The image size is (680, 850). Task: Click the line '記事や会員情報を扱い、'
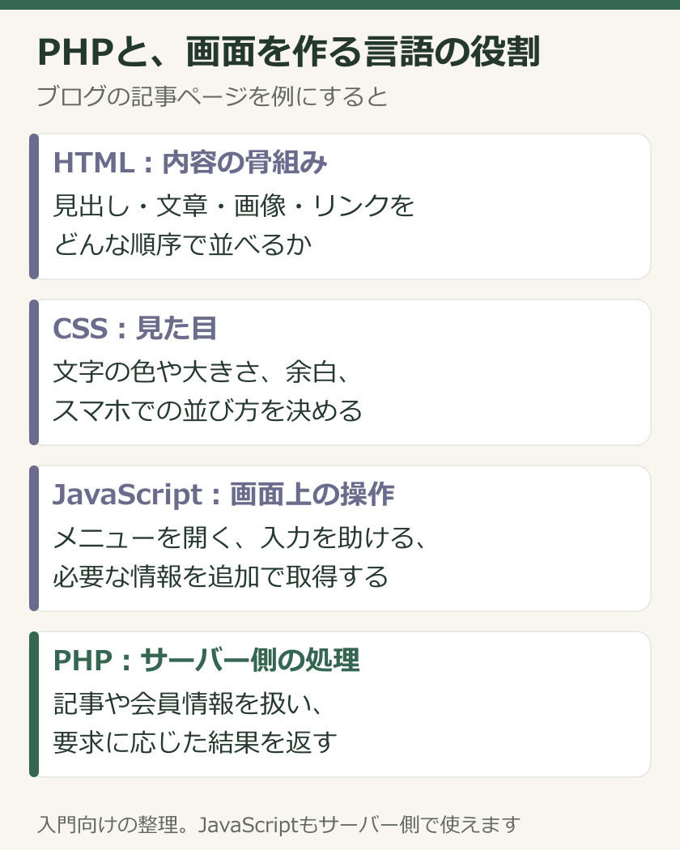pyautogui.click(x=189, y=703)
